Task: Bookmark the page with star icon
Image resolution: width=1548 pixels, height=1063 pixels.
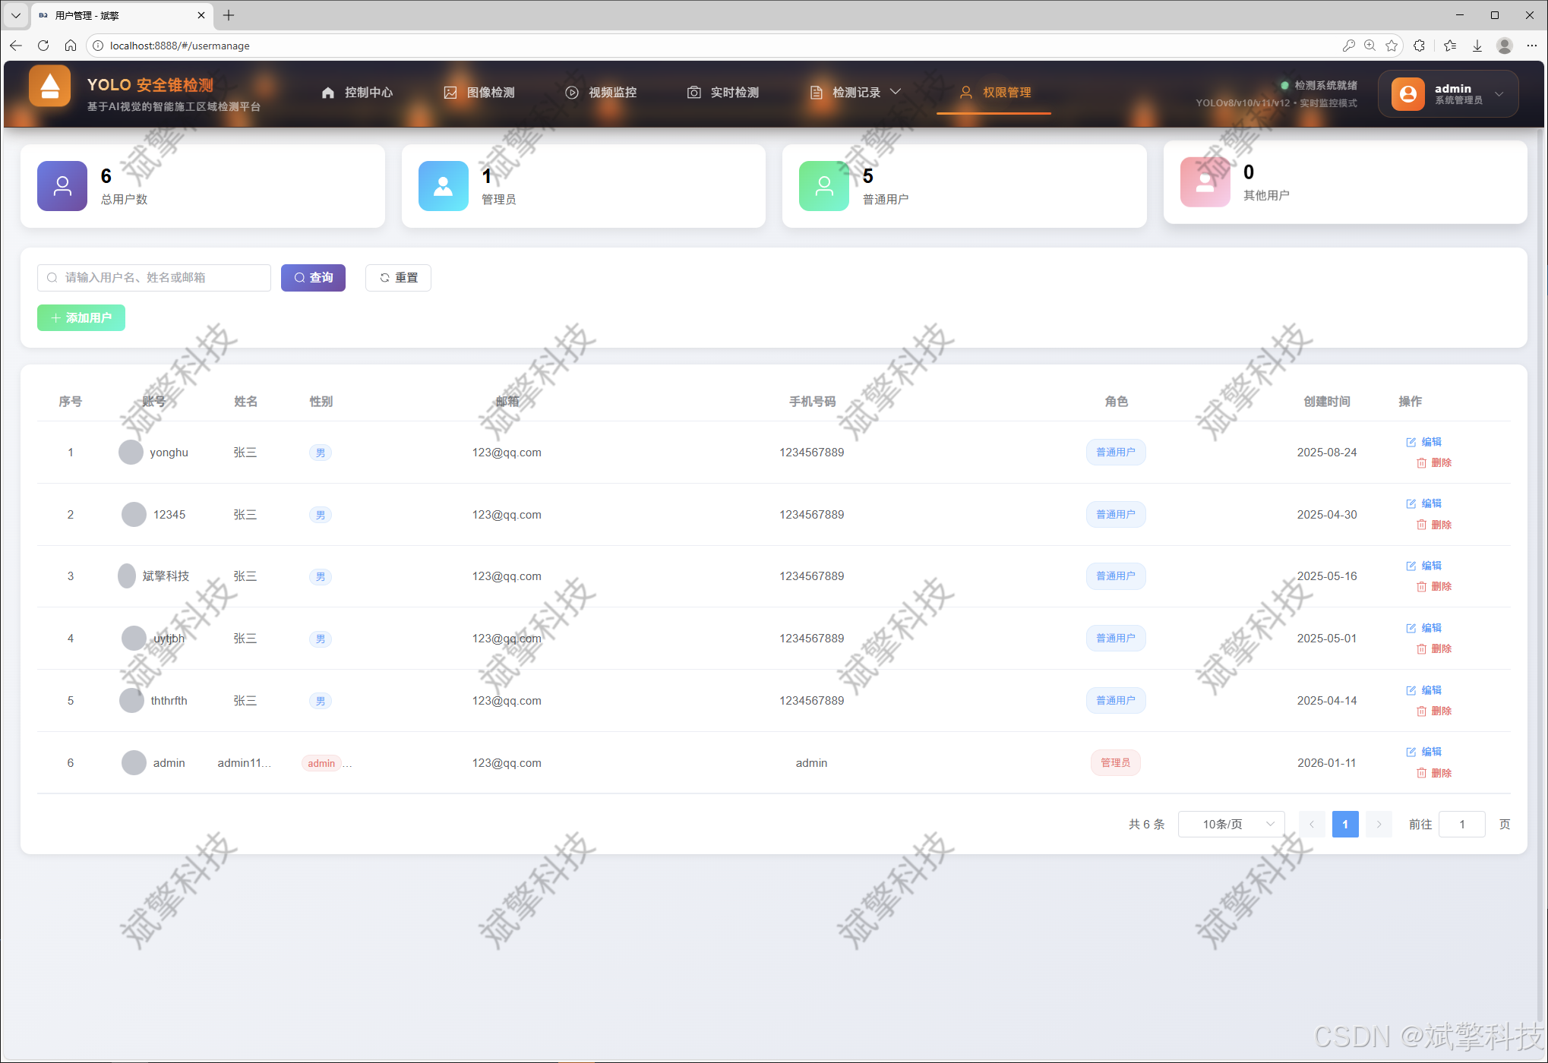Action: pos(1391,46)
